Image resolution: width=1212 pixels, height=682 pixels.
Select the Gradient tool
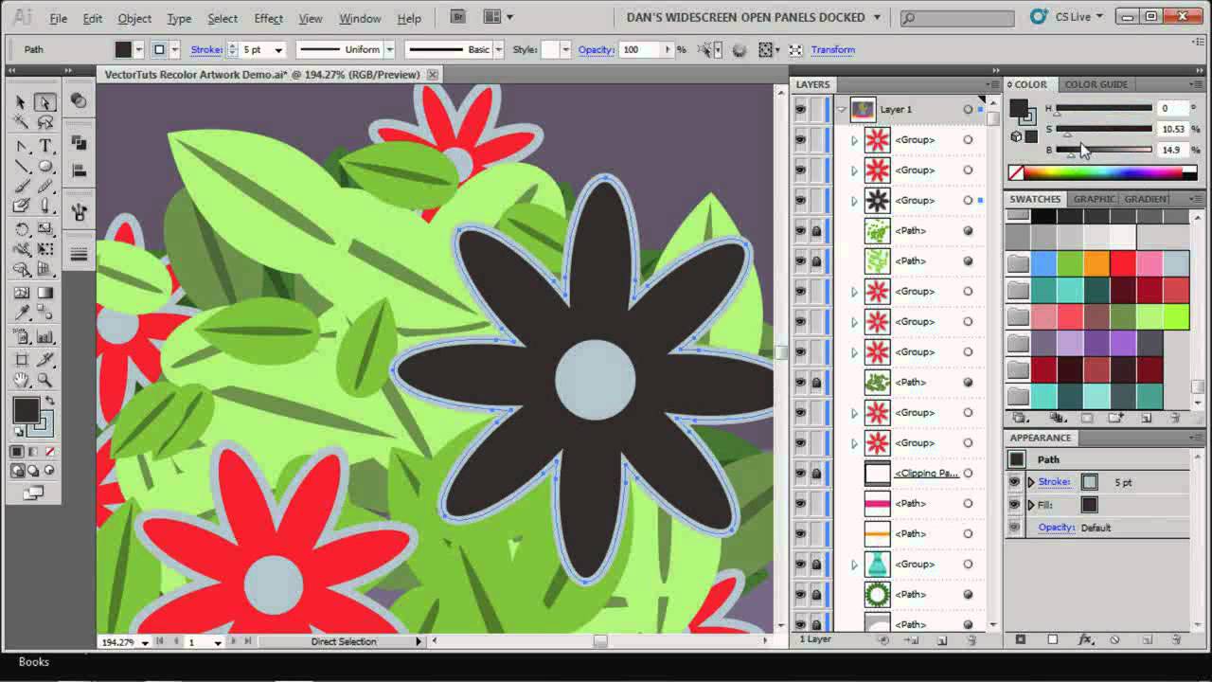click(45, 295)
